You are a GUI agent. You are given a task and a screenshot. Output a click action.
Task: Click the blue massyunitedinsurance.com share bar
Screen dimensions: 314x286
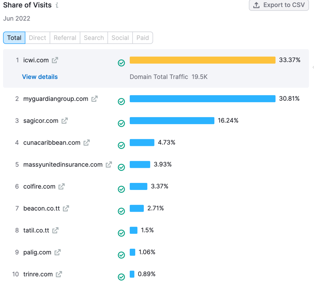click(140, 165)
